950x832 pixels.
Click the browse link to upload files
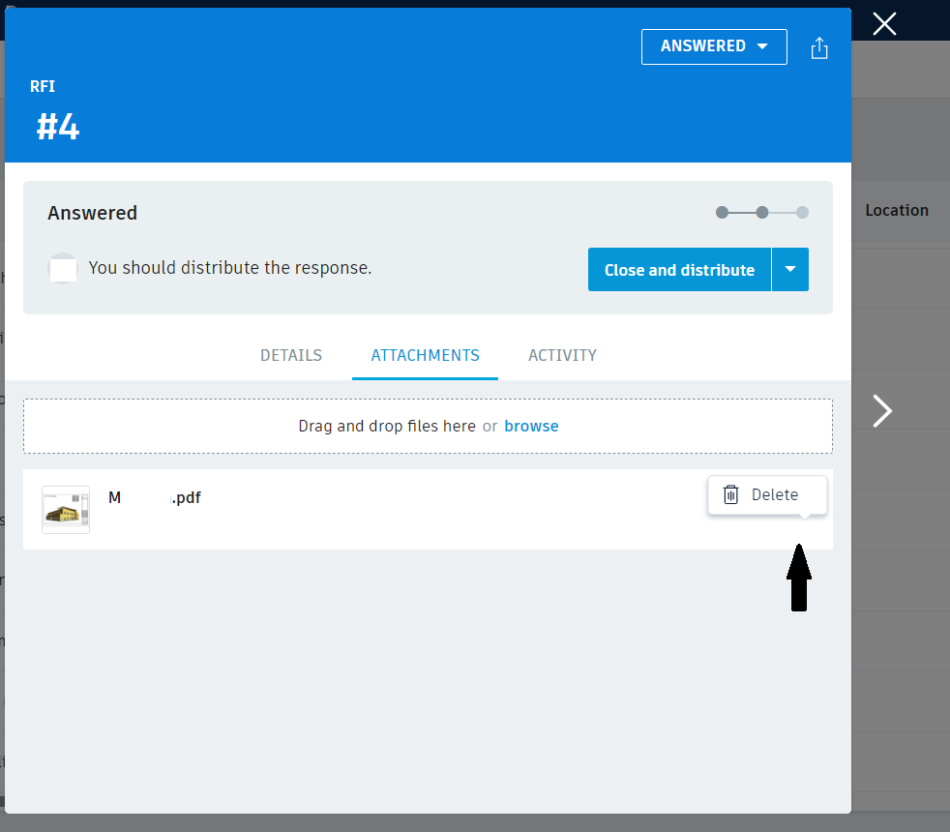pos(531,426)
